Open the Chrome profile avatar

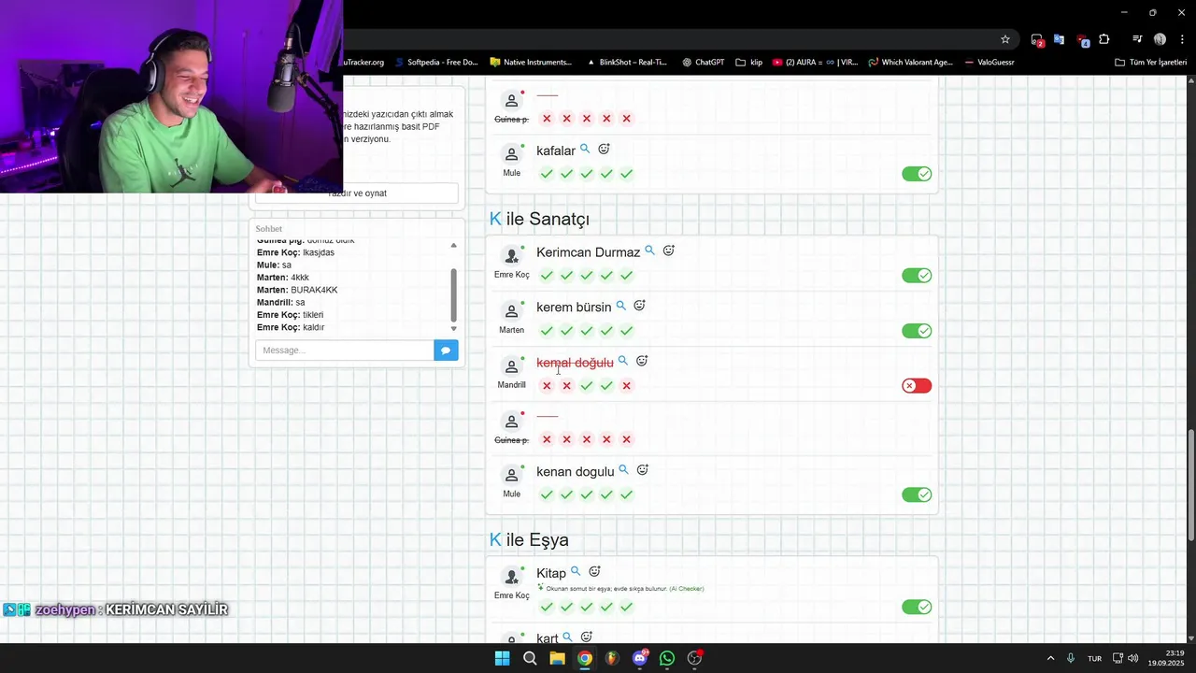click(x=1160, y=39)
